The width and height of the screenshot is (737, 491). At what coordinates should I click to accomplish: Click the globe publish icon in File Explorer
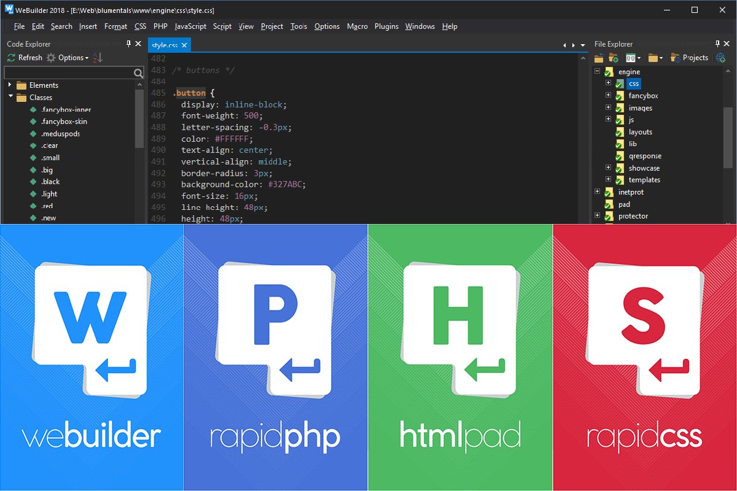[x=720, y=58]
